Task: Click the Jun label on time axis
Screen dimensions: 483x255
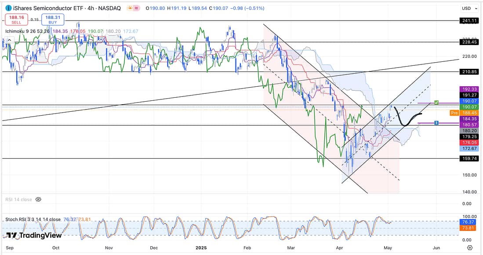Action: point(436,248)
